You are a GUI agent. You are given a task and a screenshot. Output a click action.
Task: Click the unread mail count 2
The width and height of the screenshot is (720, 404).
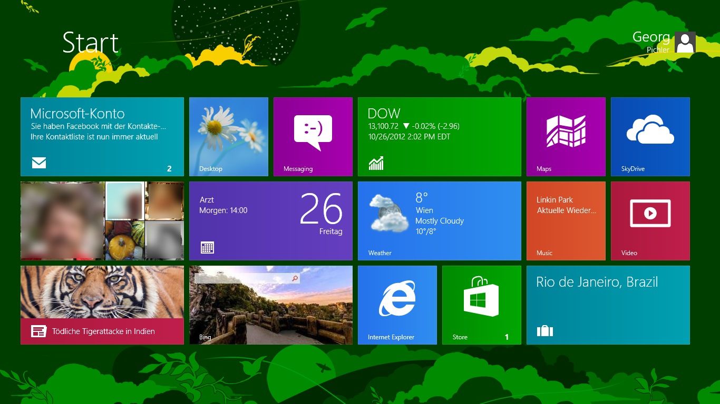pos(169,169)
